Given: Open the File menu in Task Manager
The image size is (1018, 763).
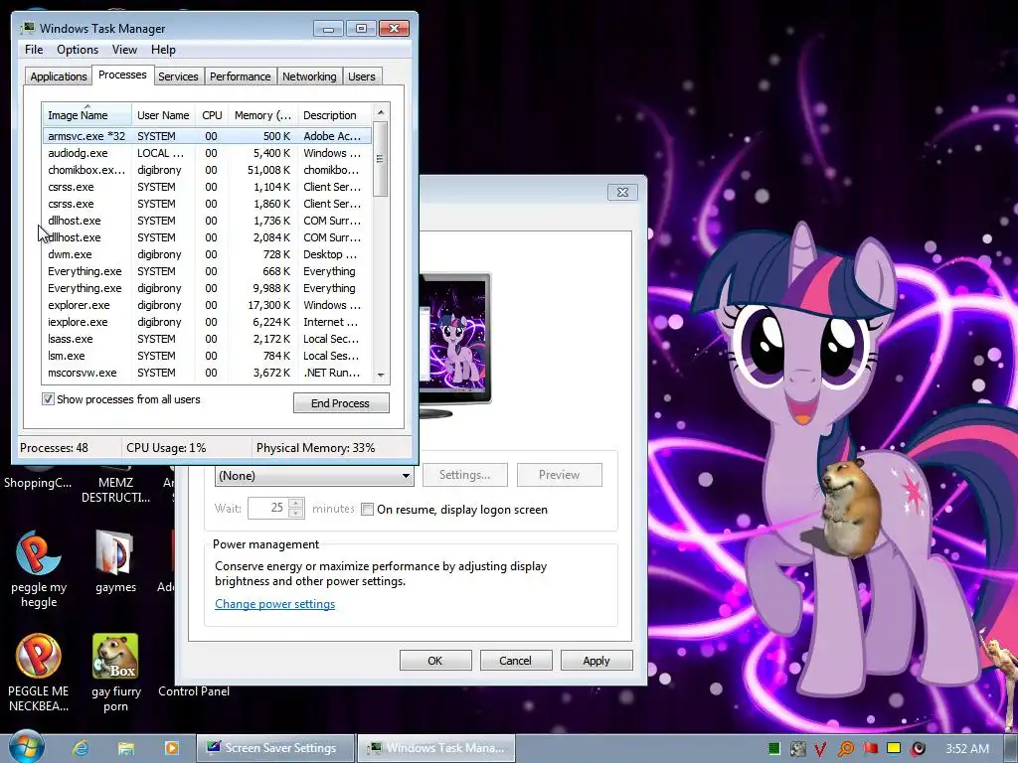Looking at the screenshot, I should point(34,50).
